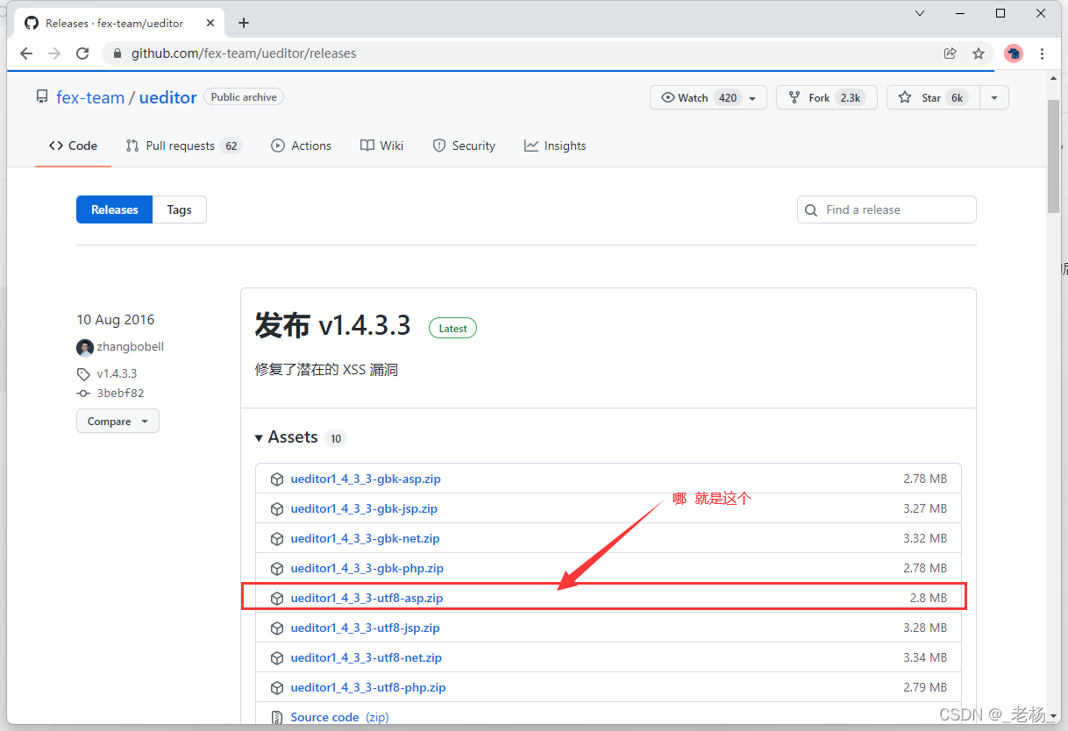Viewport: 1068px width, 731px height.
Task: Click package icon beside gbk-jsp.zip
Action: 277,509
